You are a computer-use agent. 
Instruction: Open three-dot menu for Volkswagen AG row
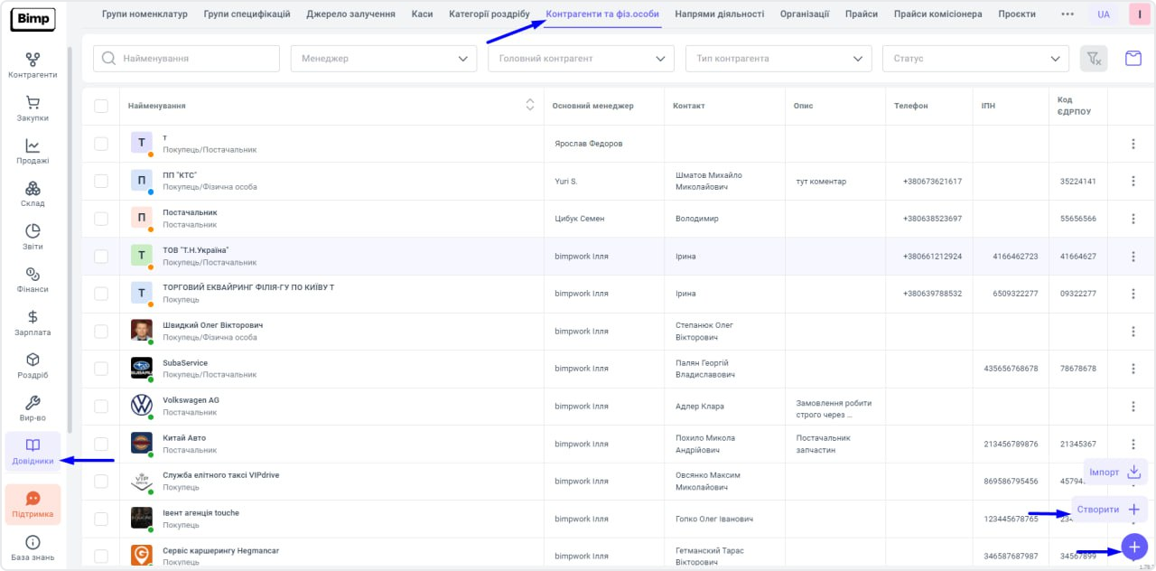[x=1133, y=407]
